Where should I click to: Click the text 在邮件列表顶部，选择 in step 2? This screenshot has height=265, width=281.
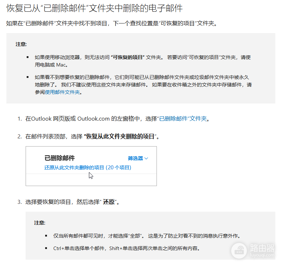point(54,137)
